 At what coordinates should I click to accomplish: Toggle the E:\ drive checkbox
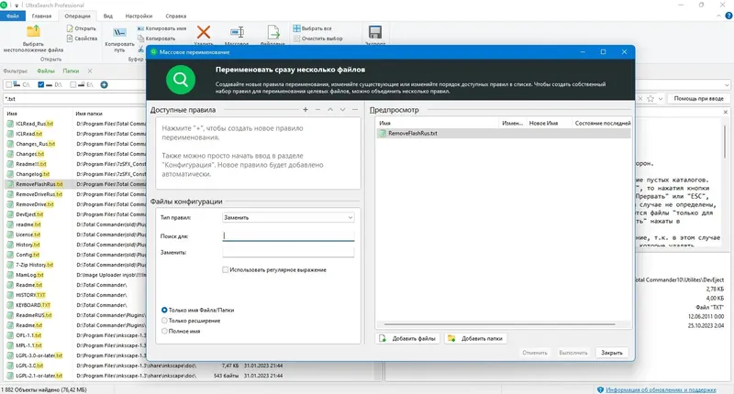click(72, 84)
